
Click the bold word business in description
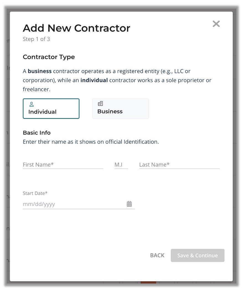[40, 71]
